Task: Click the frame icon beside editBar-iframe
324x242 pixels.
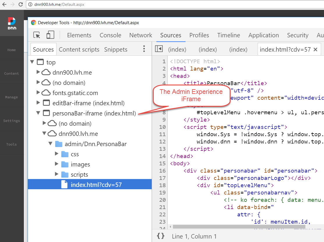Action: point(47,103)
